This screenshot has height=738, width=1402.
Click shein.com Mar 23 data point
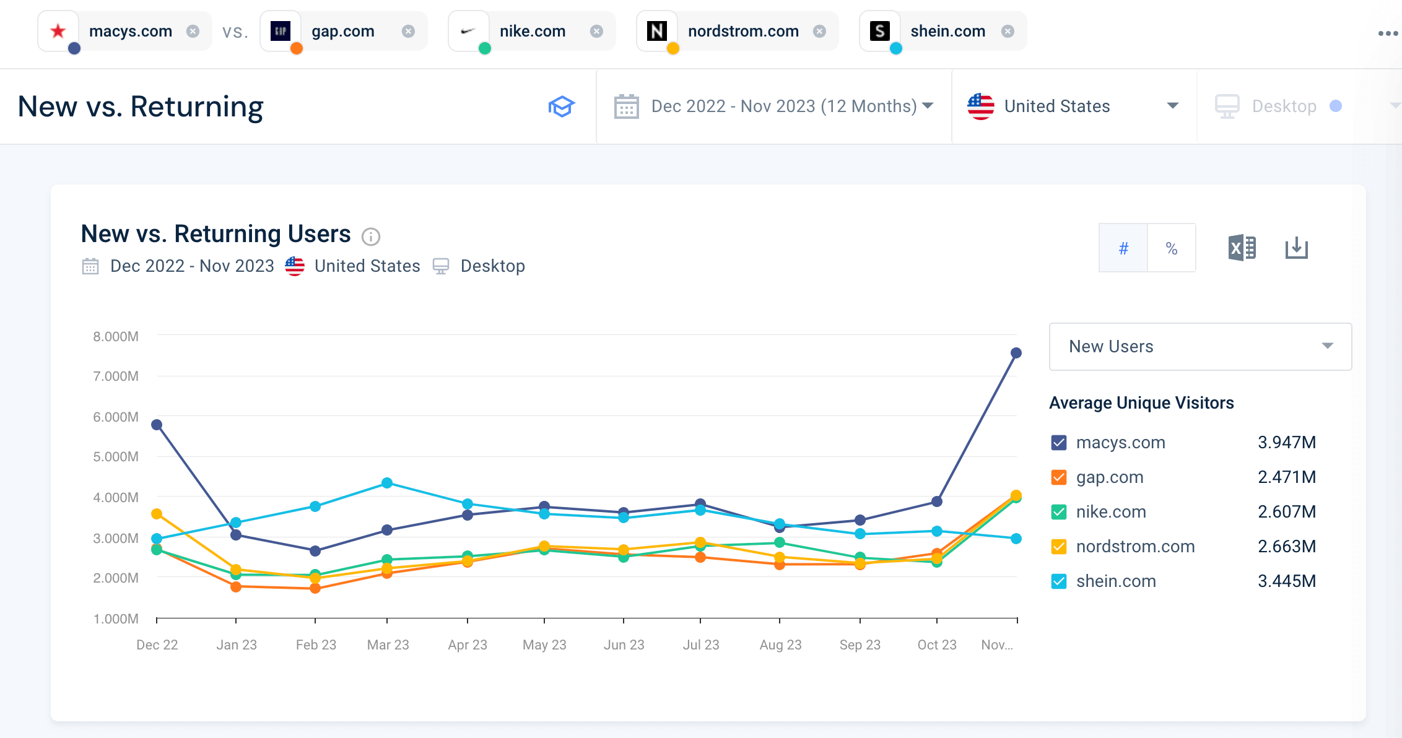pos(387,483)
